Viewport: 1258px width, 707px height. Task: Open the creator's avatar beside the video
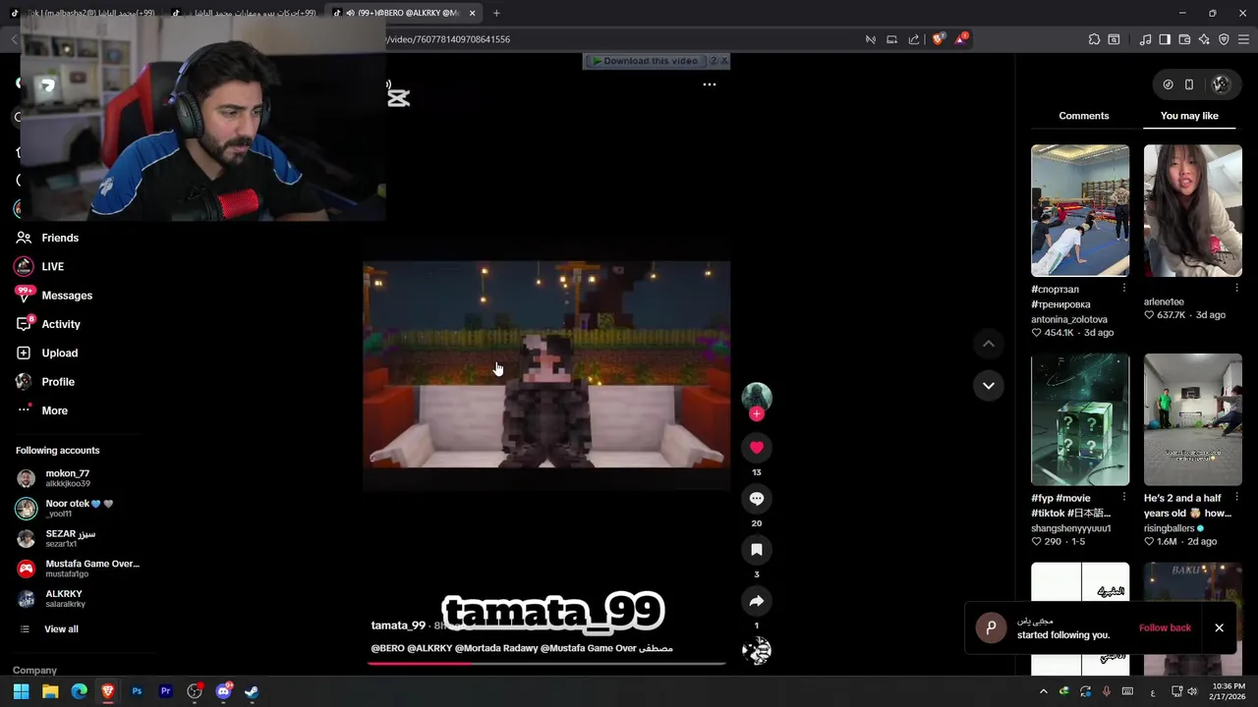pos(756,397)
